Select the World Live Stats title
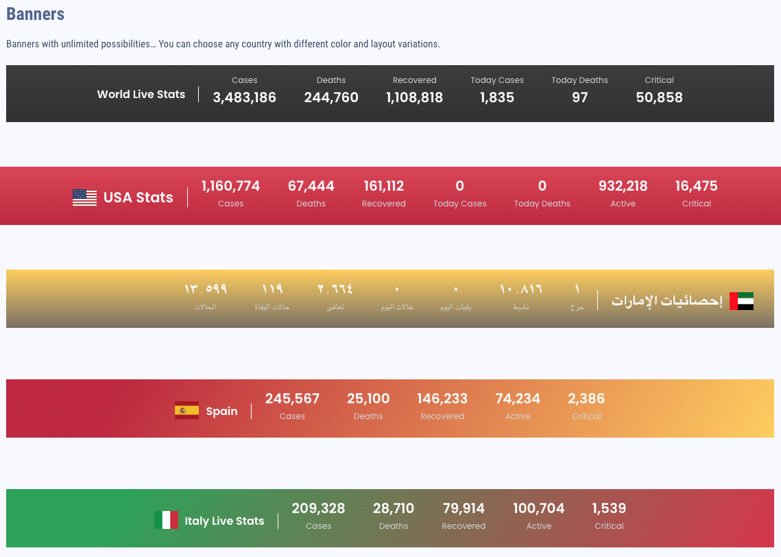 [141, 95]
